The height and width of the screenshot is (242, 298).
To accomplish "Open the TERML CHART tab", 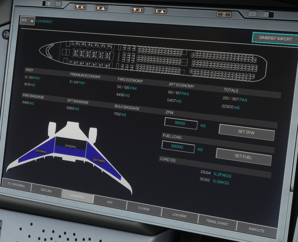I will click(x=217, y=223).
